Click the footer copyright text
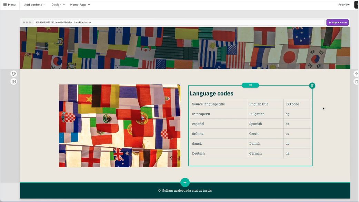 [x=185, y=190]
